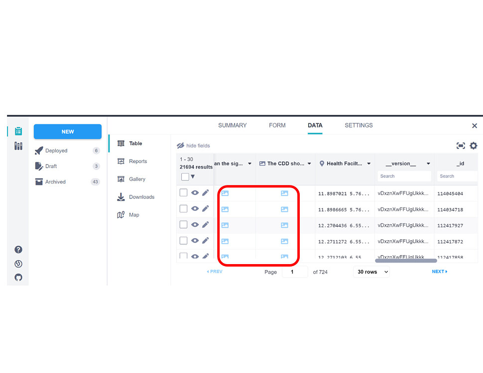Expand the table to fullscreen
The width and height of the screenshot is (483, 373).
coord(461,145)
